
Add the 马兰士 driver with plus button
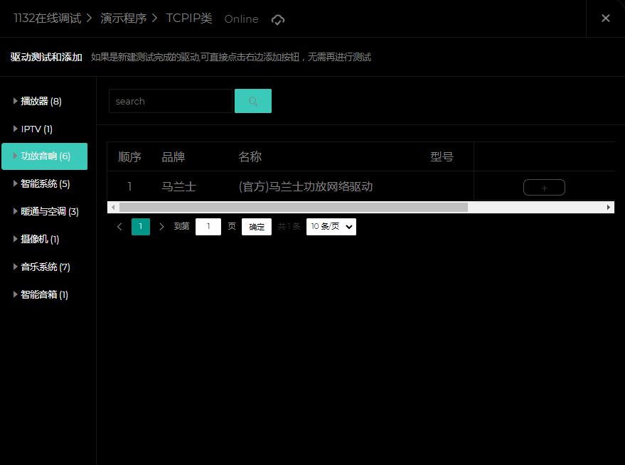pos(544,188)
